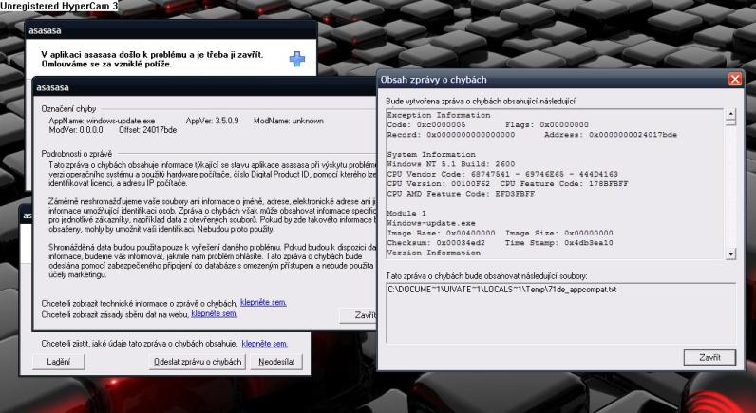Click Zavřít in the asasasa details dialog

[x=358, y=315]
